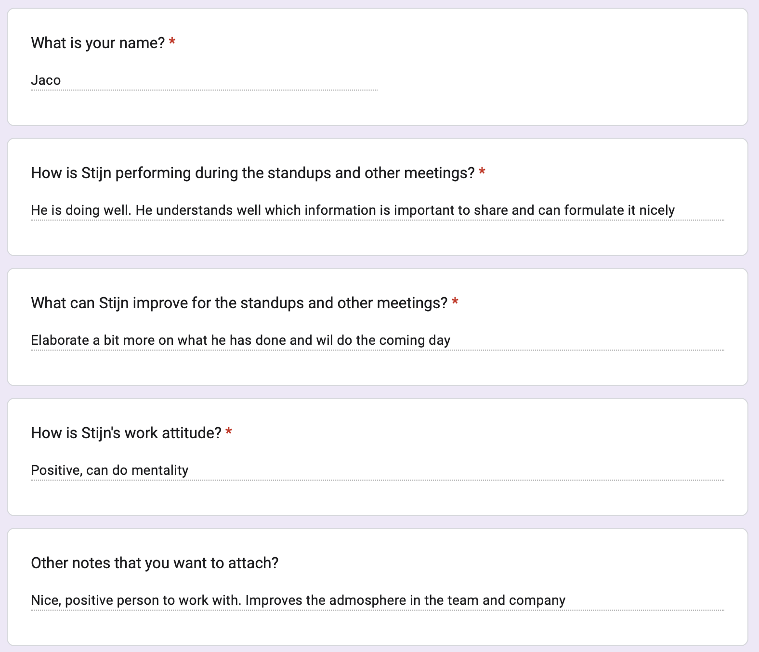Click the required asterisk after the performing question

pos(482,172)
